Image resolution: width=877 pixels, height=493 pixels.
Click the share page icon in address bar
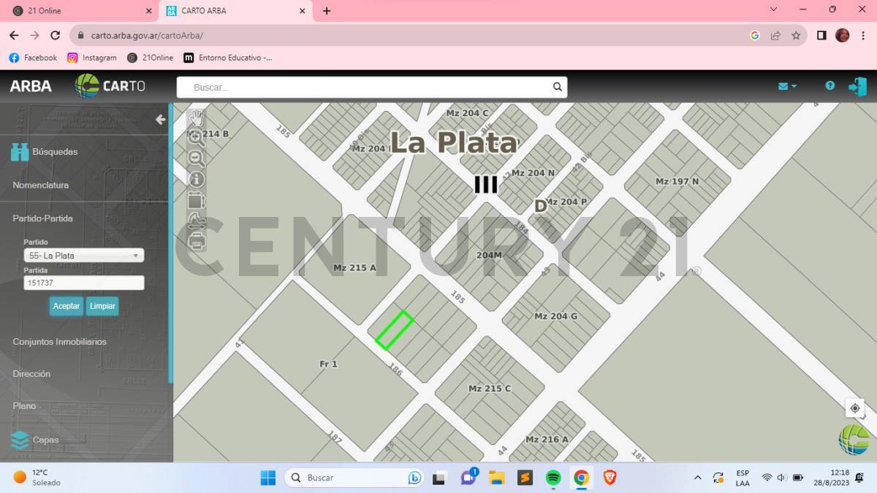775,35
